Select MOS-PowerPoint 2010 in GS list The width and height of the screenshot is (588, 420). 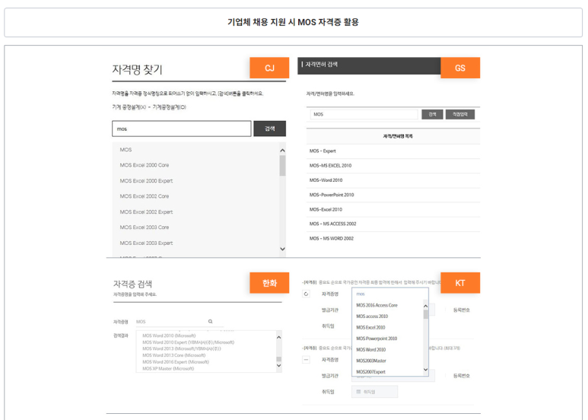(332, 195)
